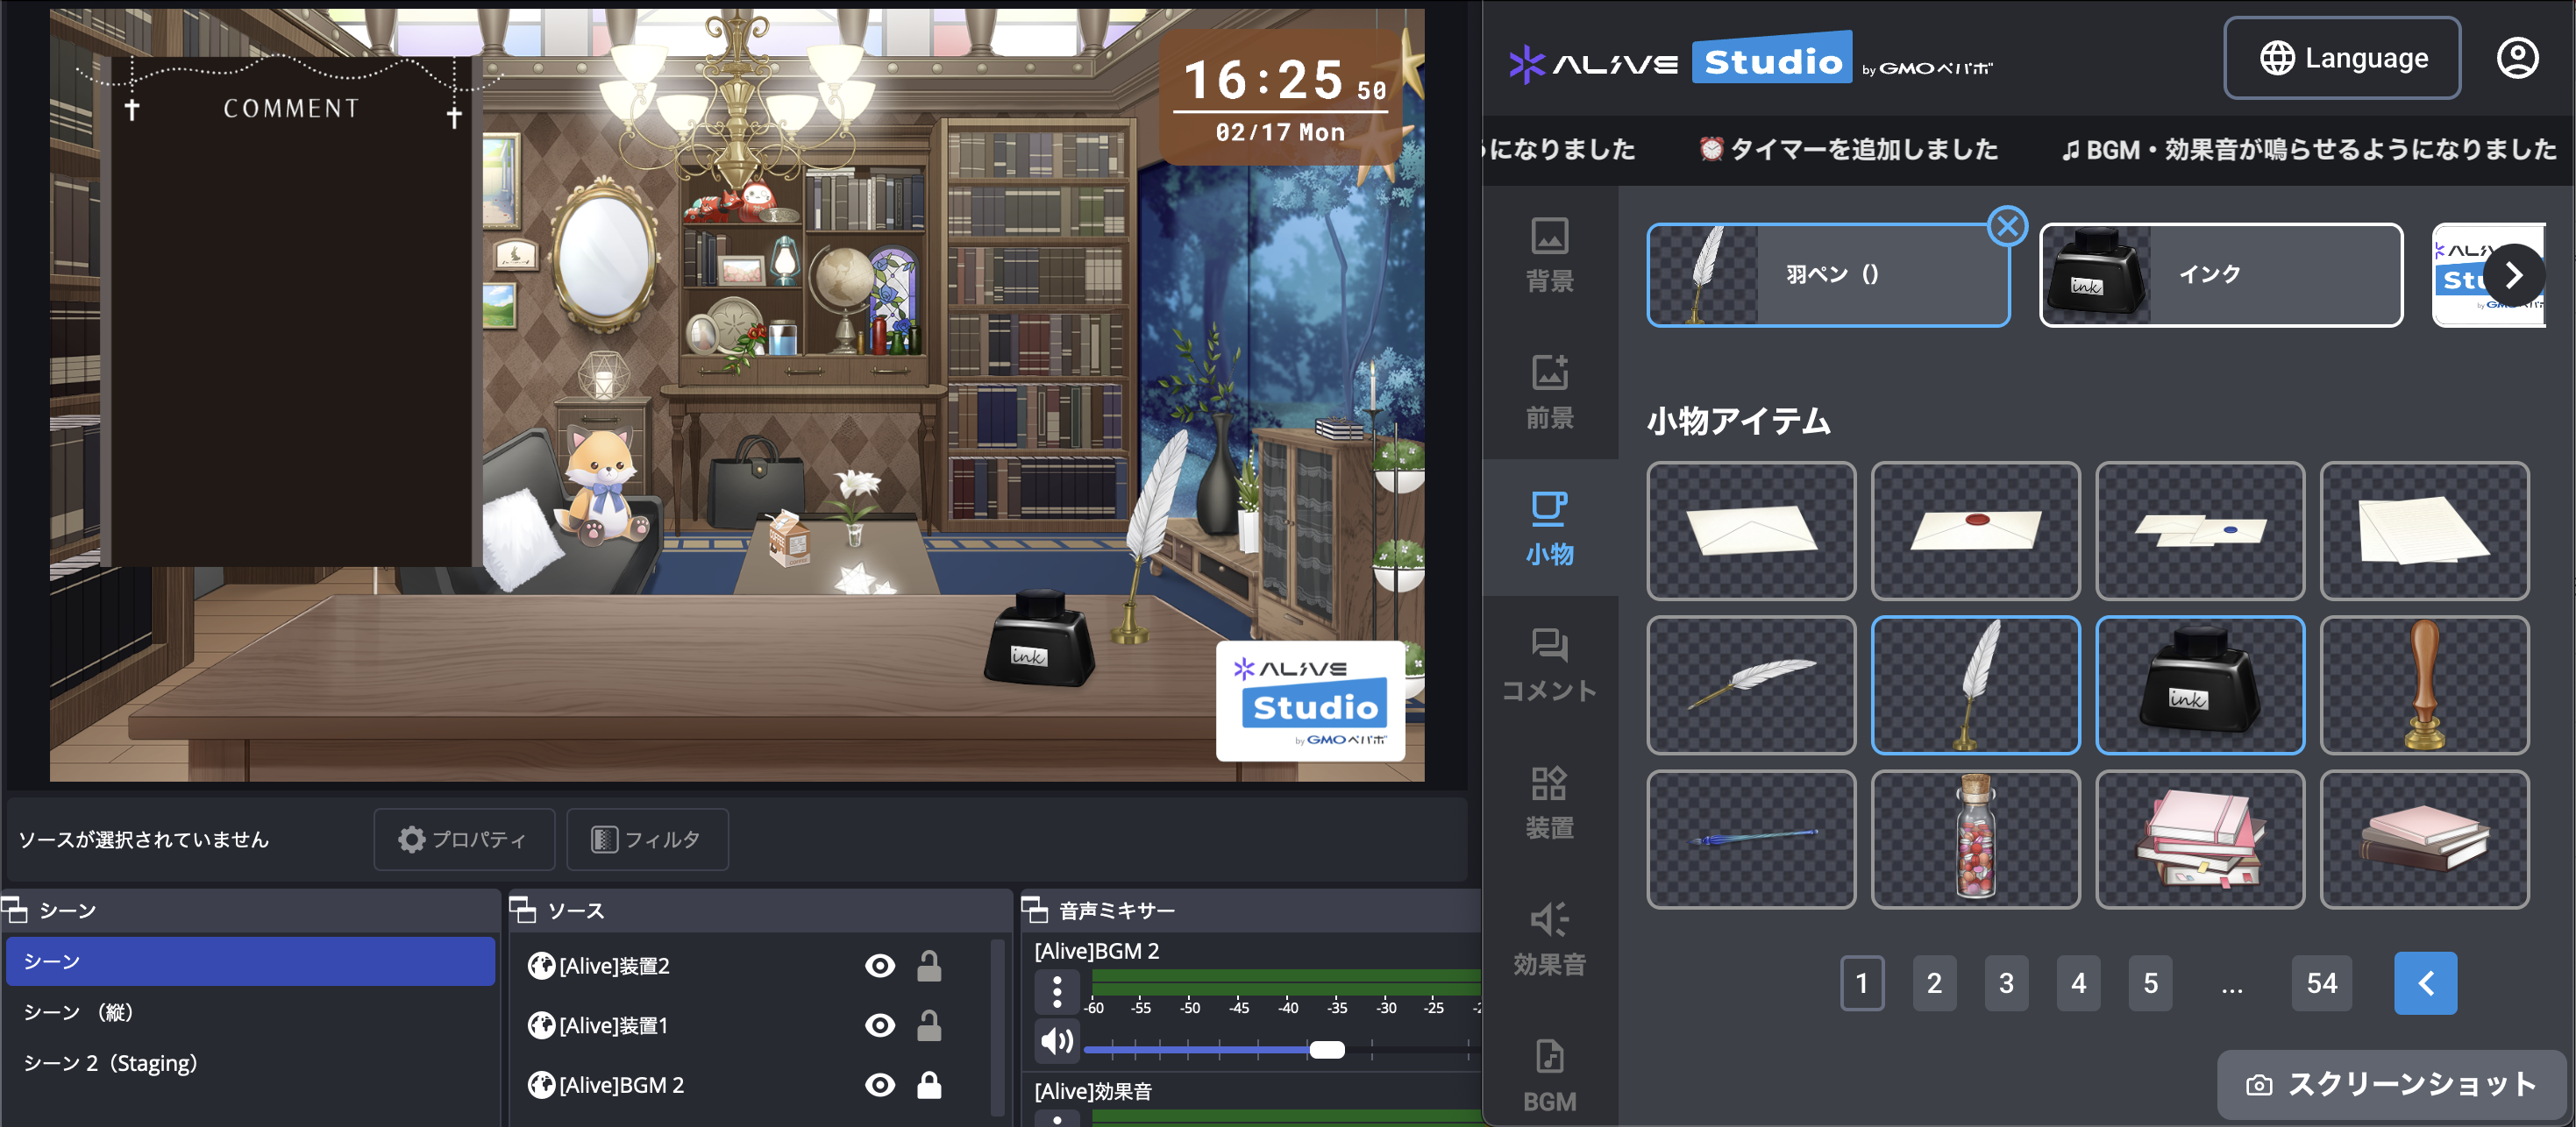Choose the plain white envelope item
Image resolution: width=2576 pixels, height=1127 pixels.
pos(1751,530)
